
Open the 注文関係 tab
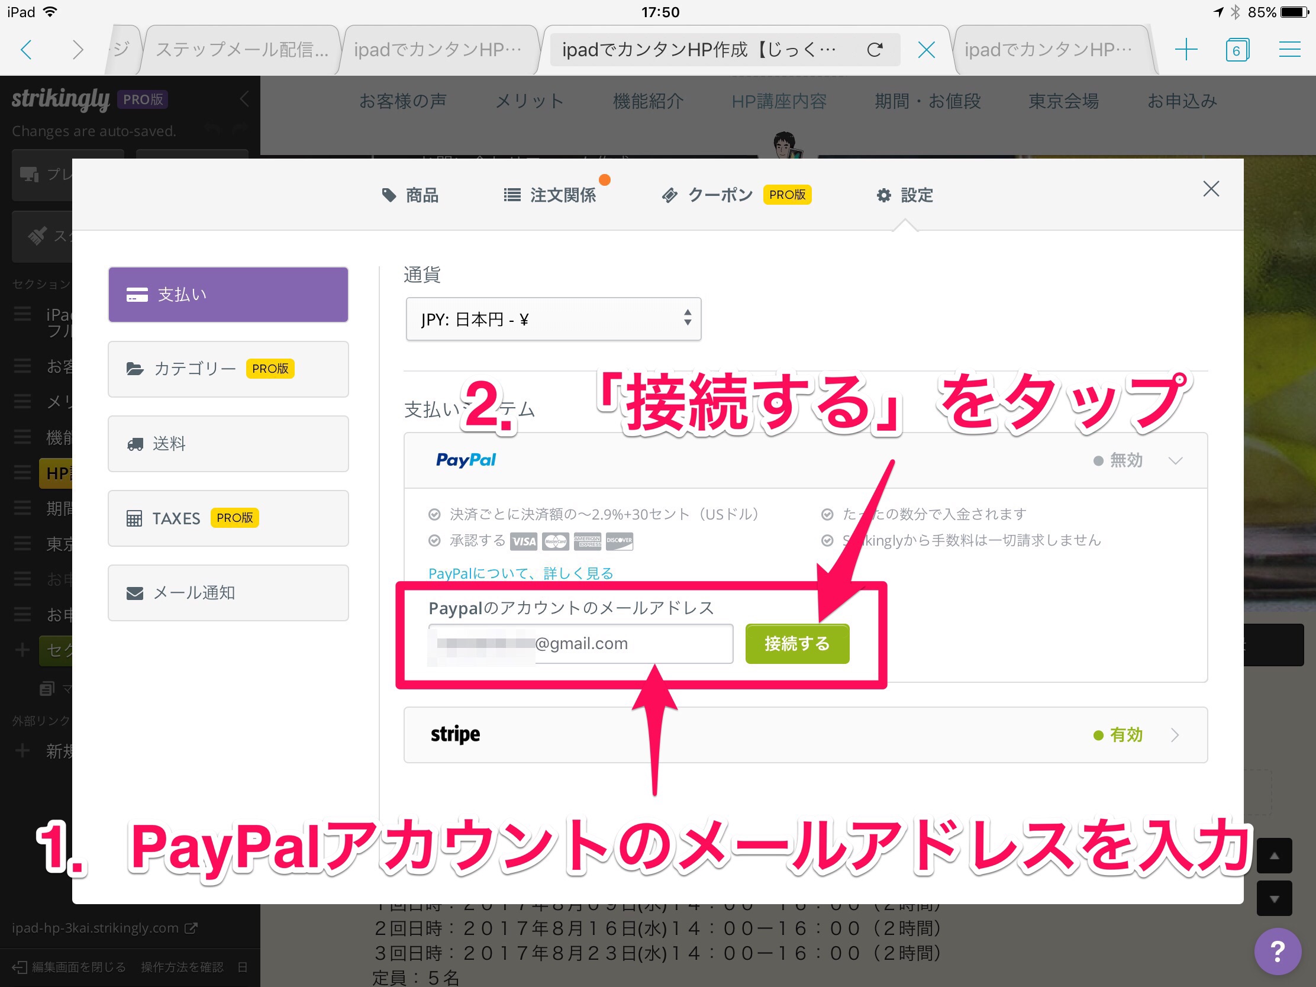pyautogui.click(x=550, y=195)
